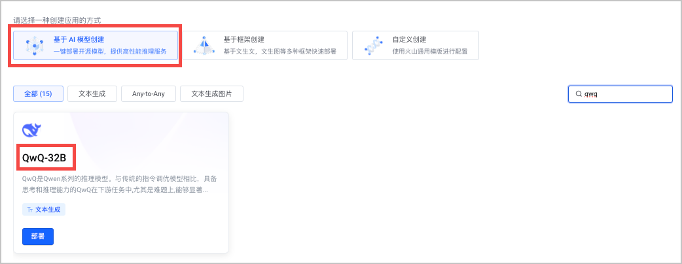Click the QwQ-32B model title
Image resolution: width=682 pixels, height=264 pixels.
pyautogui.click(x=45, y=158)
